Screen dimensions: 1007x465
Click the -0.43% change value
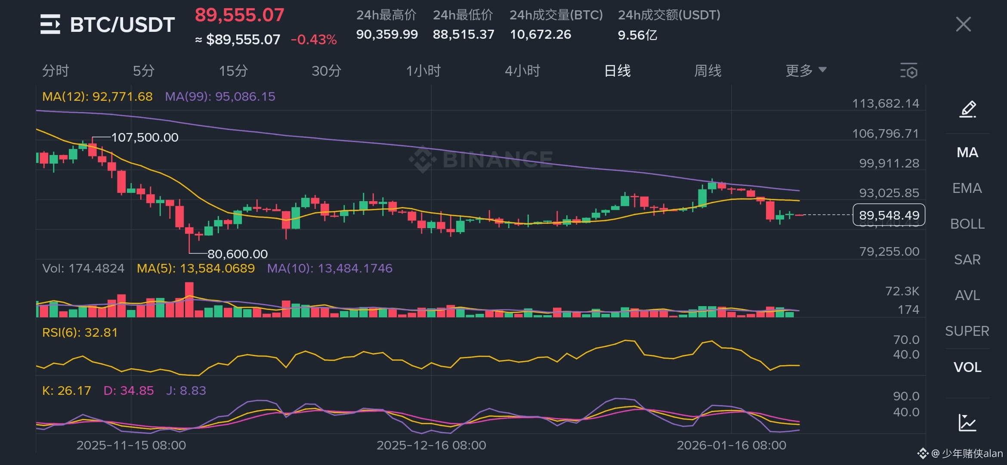tap(314, 40)
